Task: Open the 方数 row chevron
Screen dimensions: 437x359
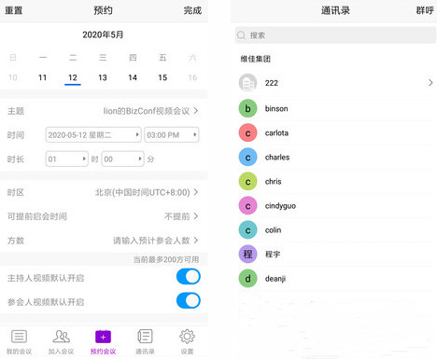Action: [196, 241]
